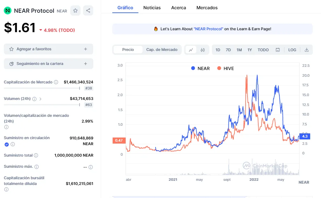Click the $1,610,215,061 diluted cap value
The width and height of the screenshot is (321, 198).
click(80, 184)
